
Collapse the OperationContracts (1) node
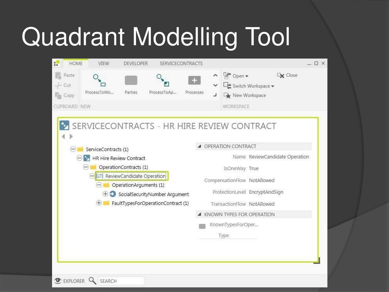pyautogui.click(x=86, y=167)
